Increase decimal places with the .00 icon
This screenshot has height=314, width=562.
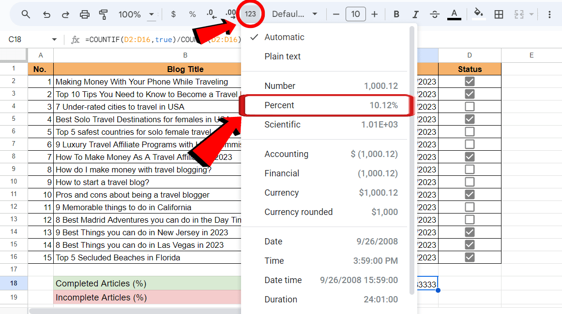231,14
